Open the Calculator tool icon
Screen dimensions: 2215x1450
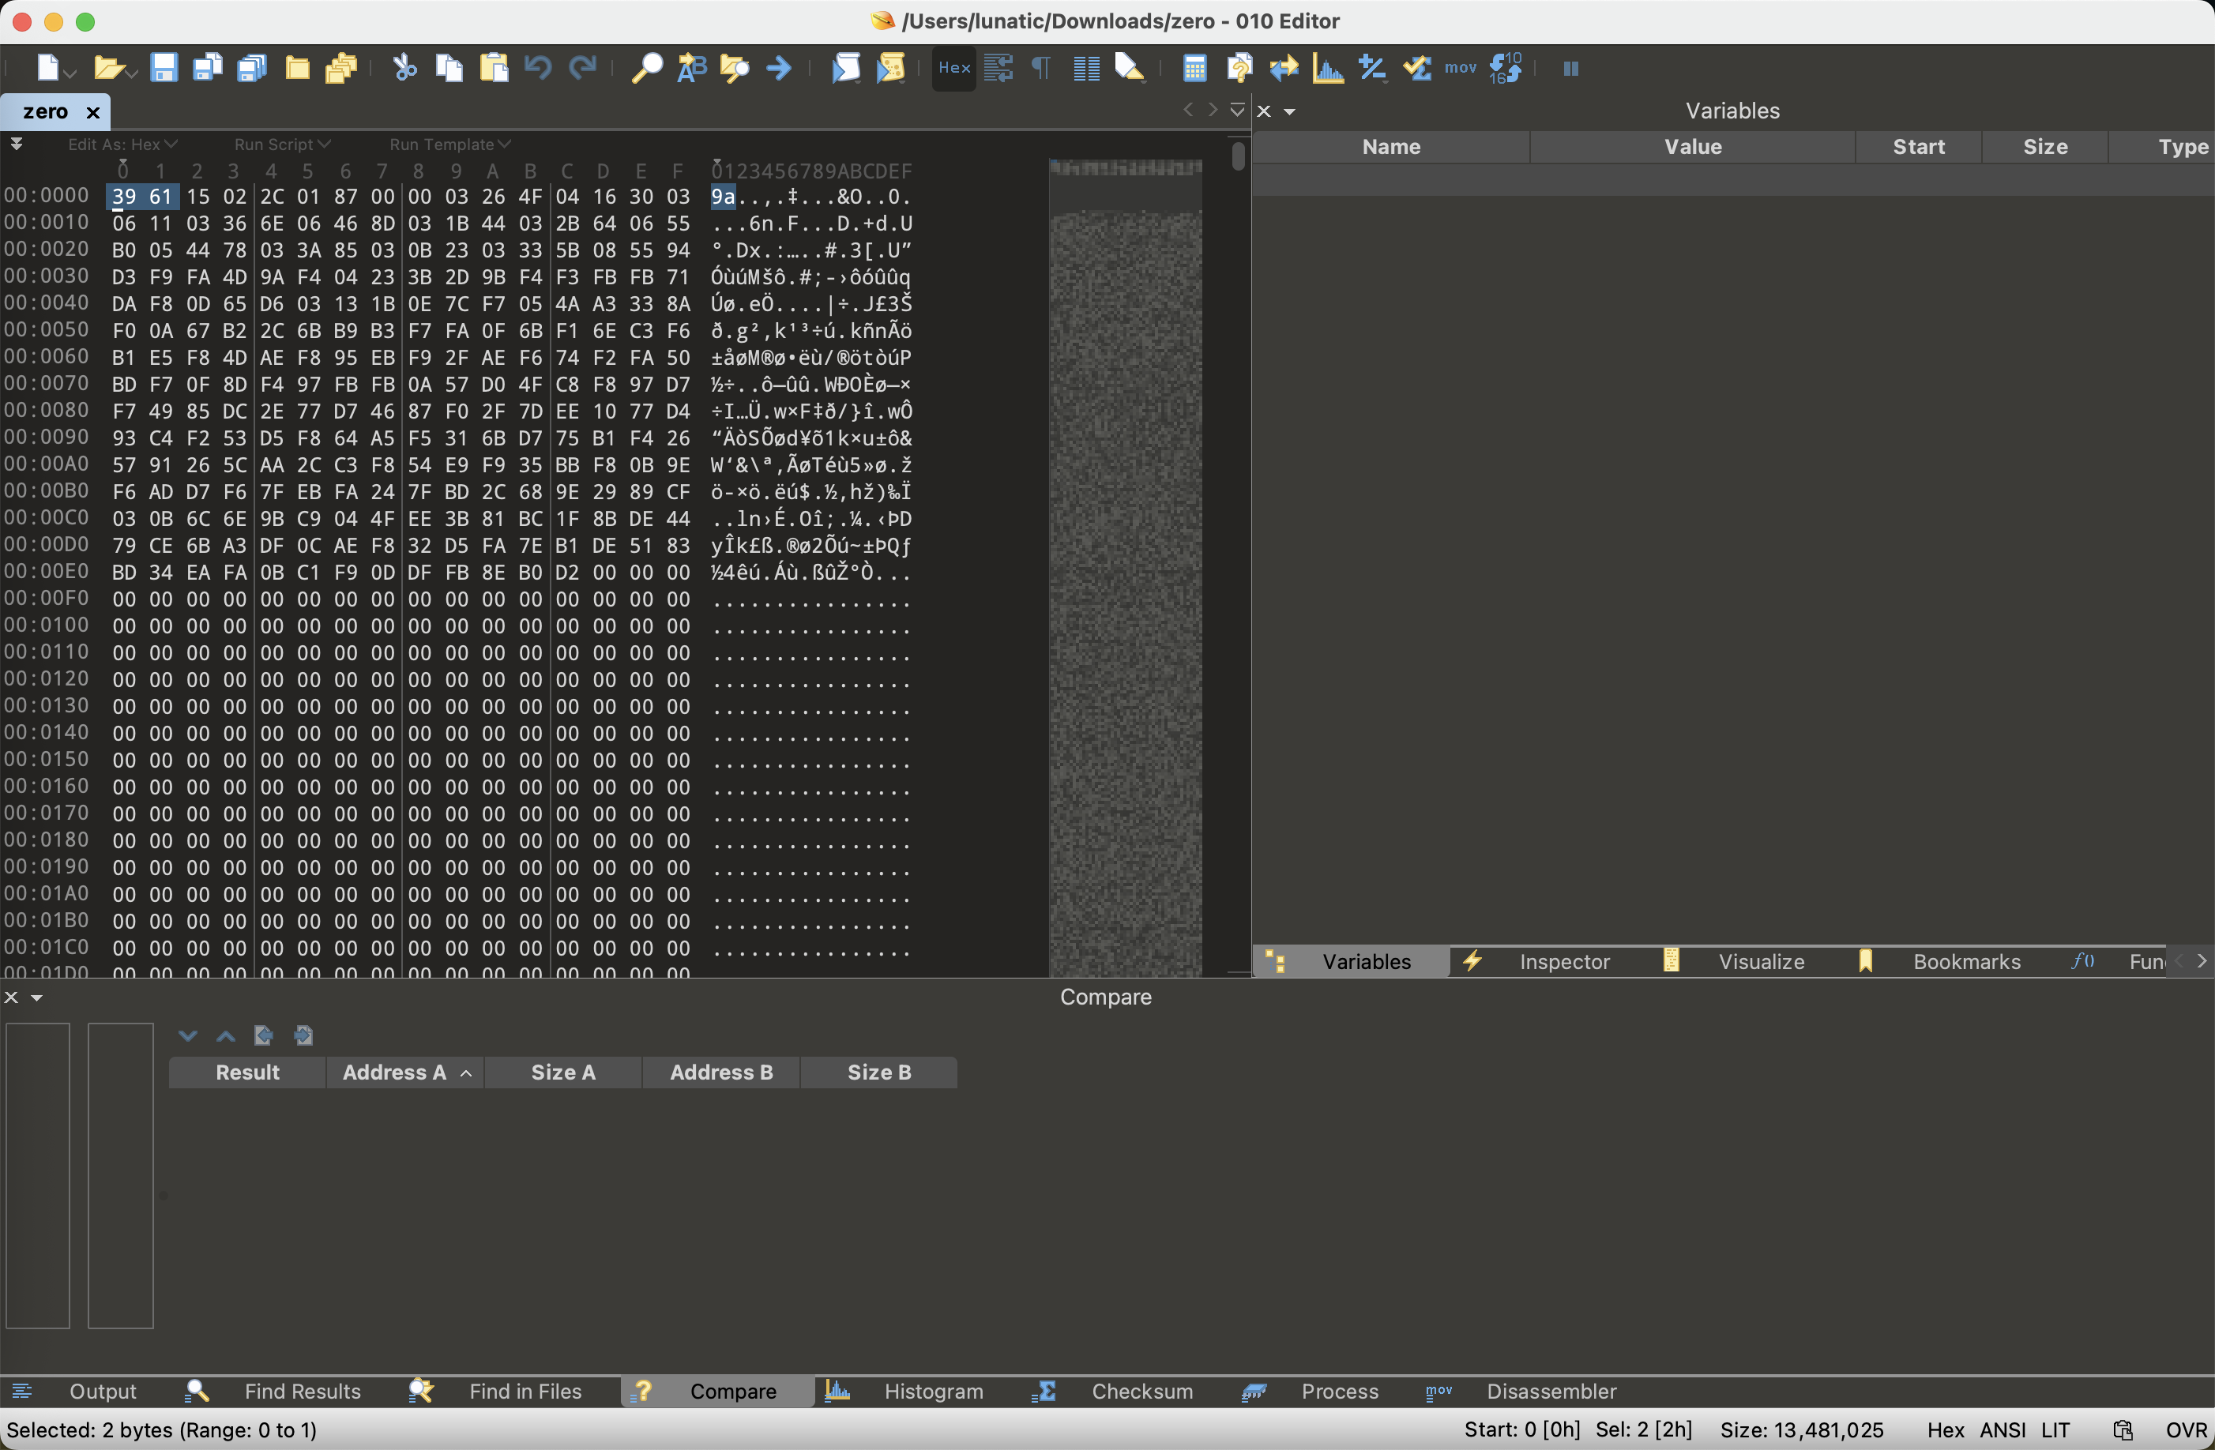[1194, 68]
